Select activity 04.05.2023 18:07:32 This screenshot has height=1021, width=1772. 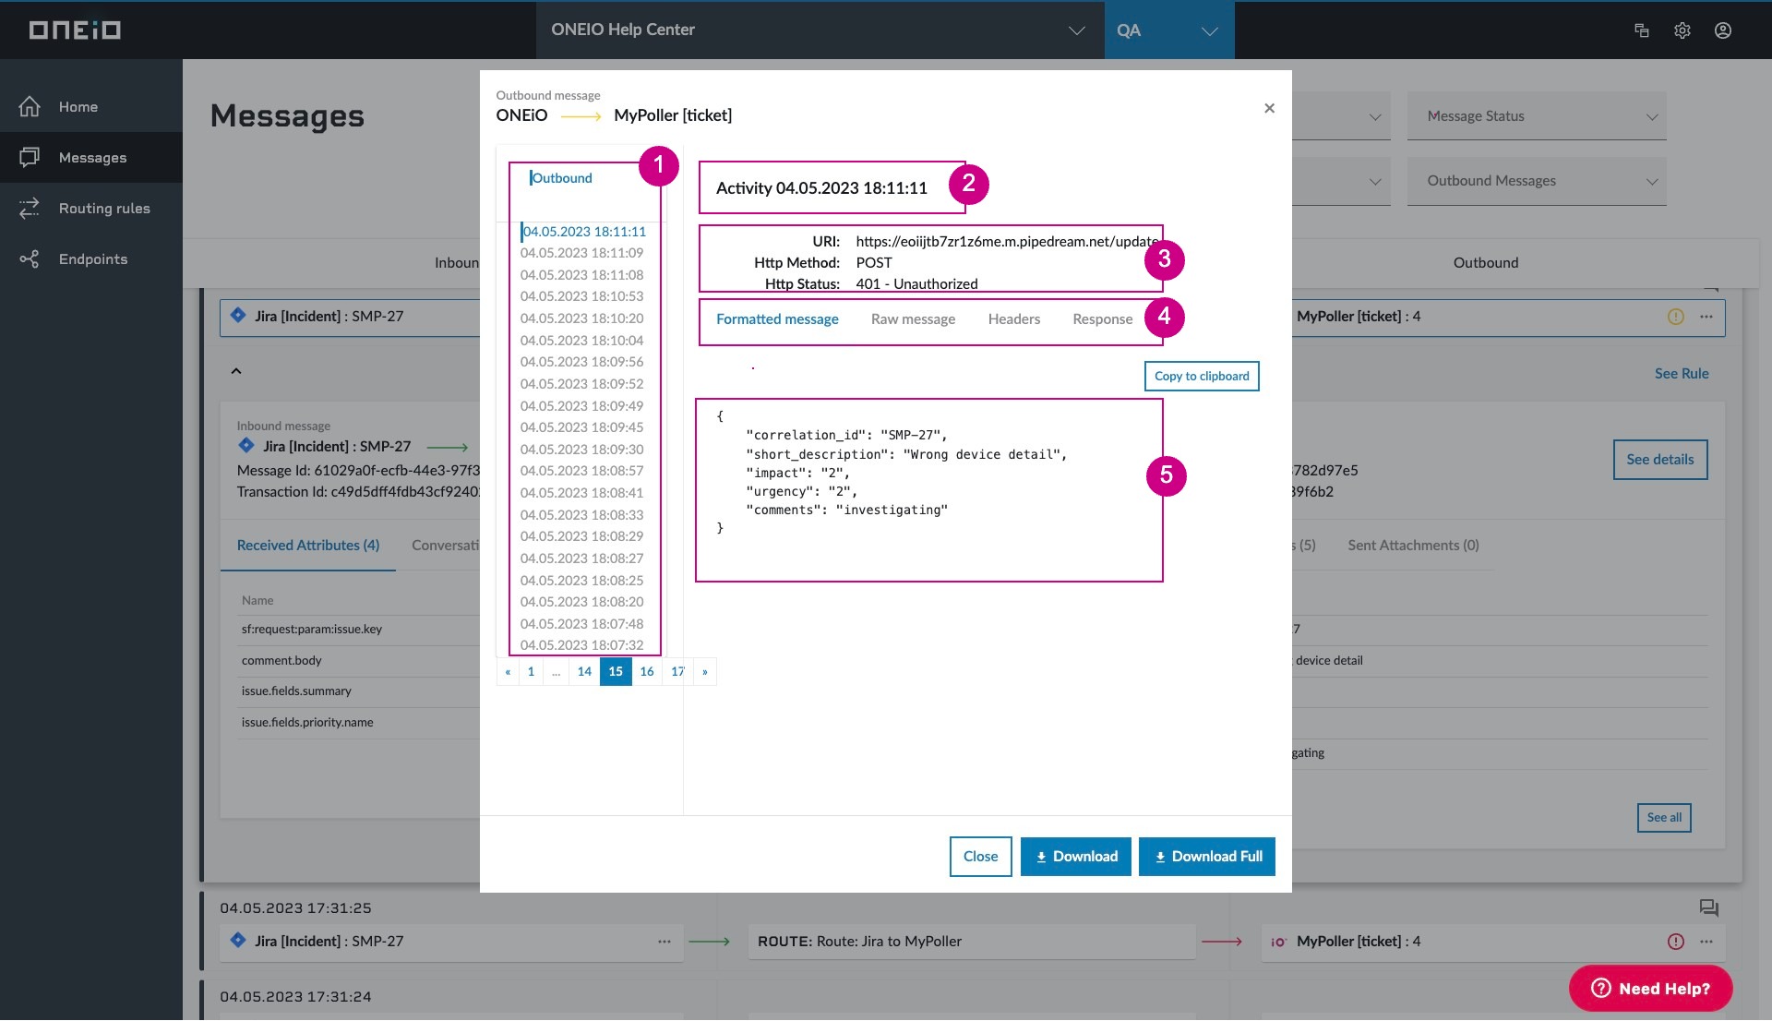[581, 645]
